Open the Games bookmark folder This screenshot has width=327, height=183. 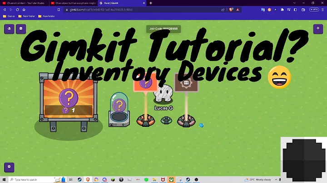coord(9,16)
